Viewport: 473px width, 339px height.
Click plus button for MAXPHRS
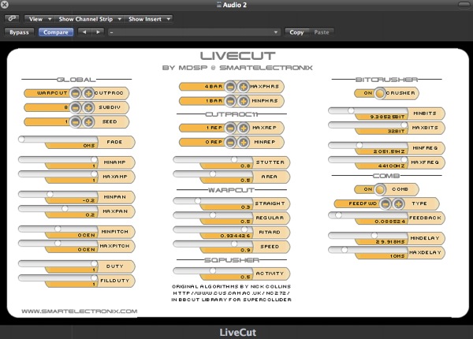pos(243,87)
